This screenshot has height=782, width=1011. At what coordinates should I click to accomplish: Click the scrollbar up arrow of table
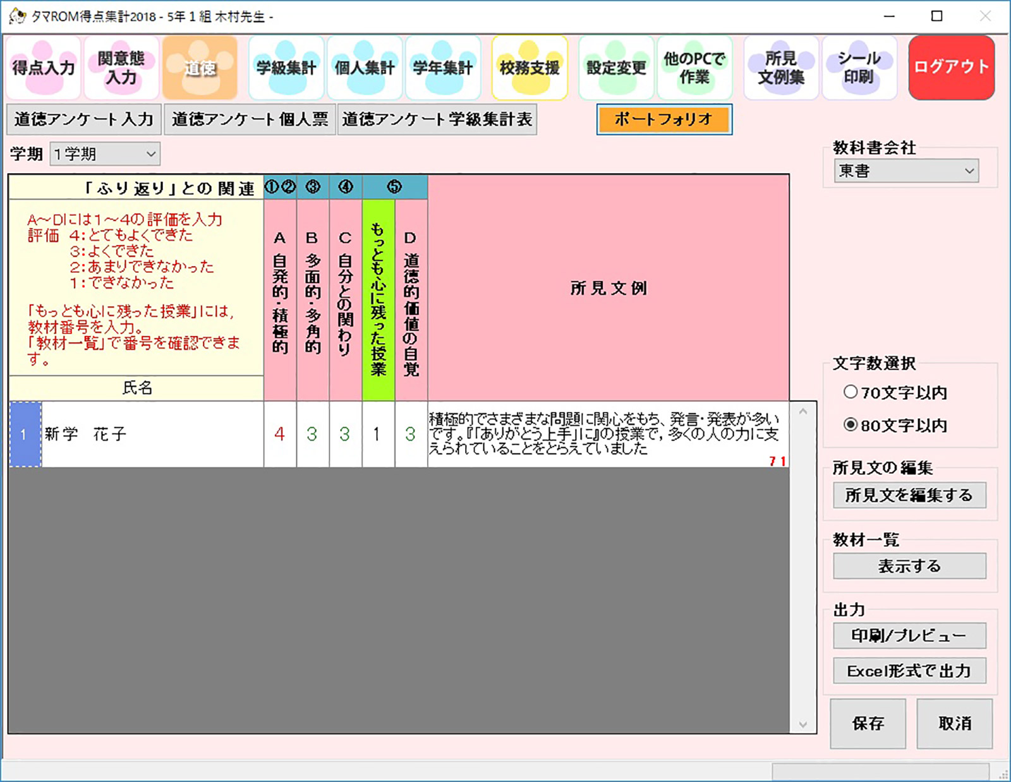coord(803,412)
